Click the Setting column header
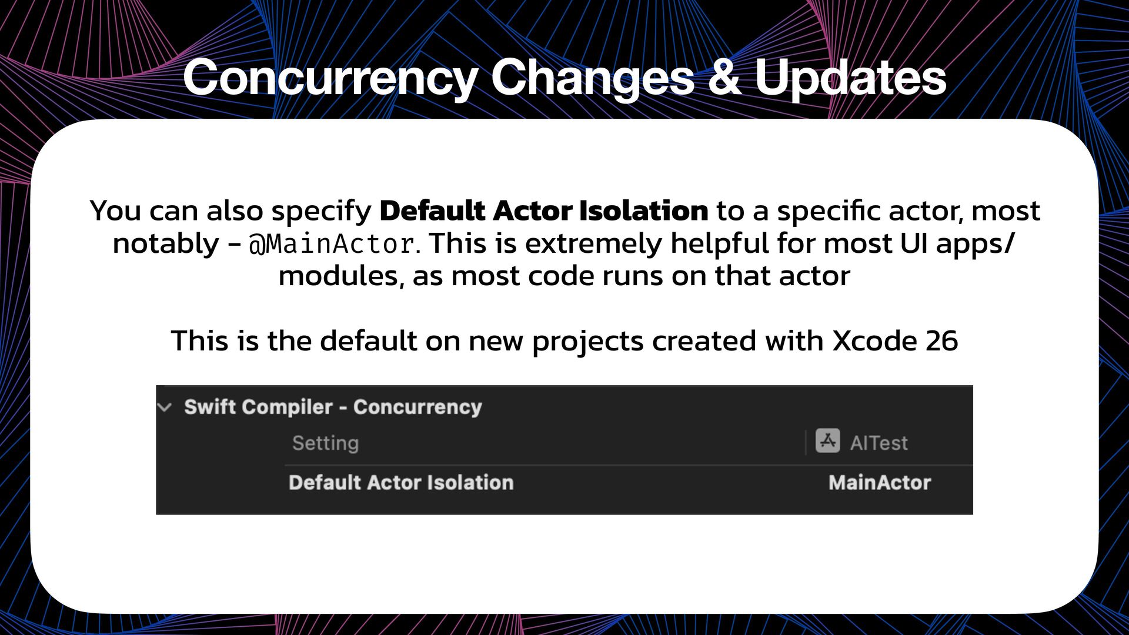This screenshot has height=635, width=1129. 325,443
